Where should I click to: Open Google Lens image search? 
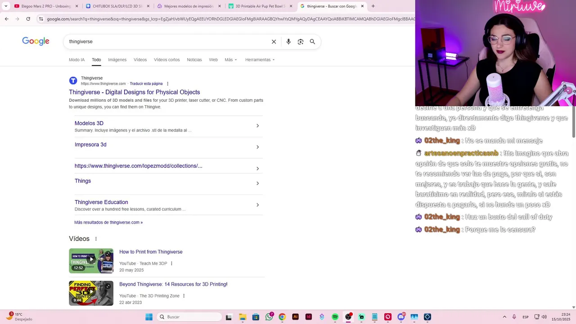point(301,41)
